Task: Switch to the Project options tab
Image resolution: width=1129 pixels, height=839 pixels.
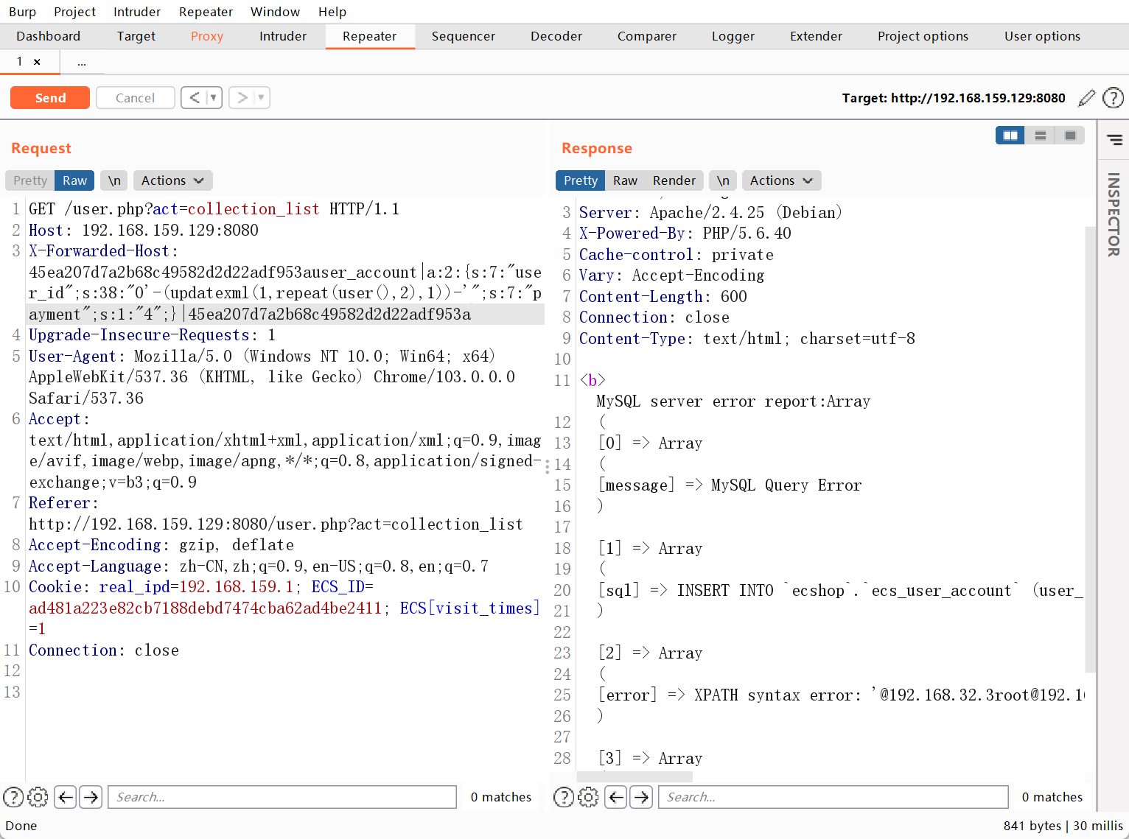Action: [x=923, y=36]
